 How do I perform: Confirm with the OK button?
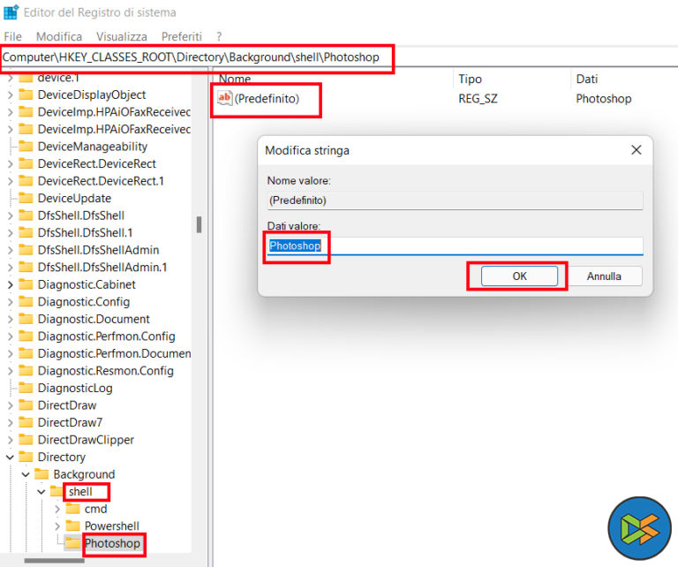[x=519, y=276]
